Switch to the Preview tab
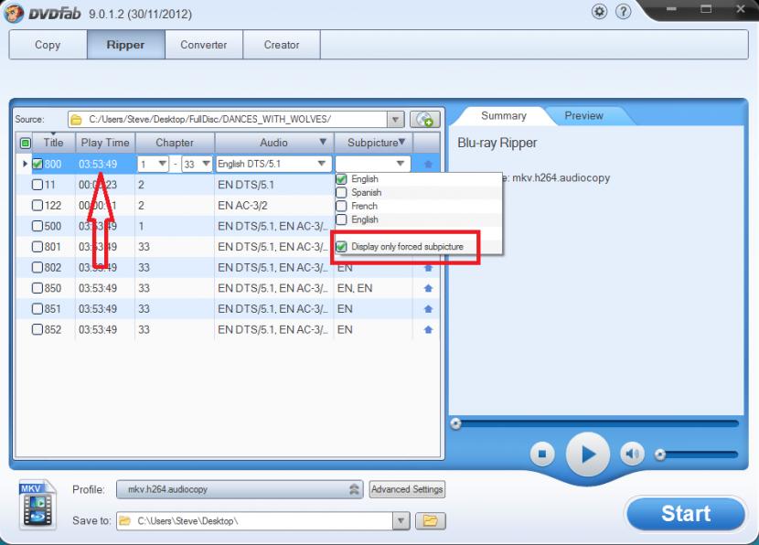759x545 pixels. 583,116
